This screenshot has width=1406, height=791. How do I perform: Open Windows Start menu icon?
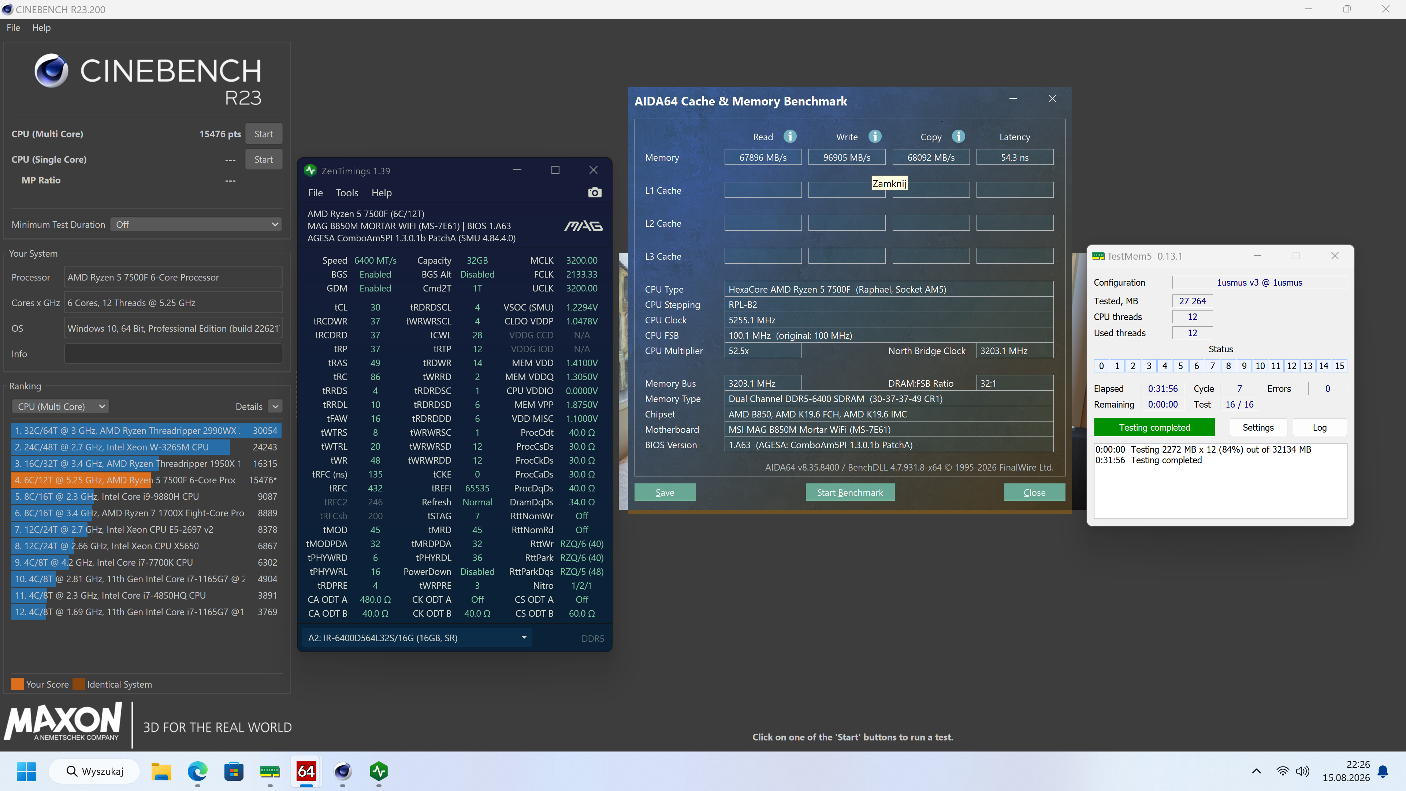[x=26, y=771]
